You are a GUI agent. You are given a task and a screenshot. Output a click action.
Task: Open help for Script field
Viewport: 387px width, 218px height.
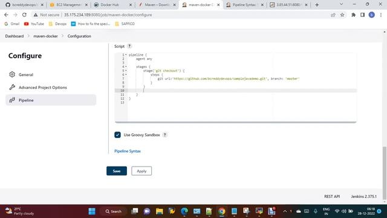point(129,46)
